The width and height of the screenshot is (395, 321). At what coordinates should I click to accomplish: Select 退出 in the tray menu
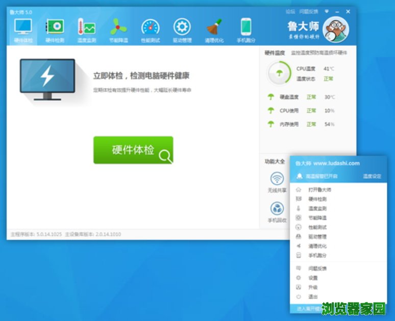click(x=313, y=297)
